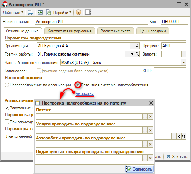
Task: Click into the Наименование input field
Action: [x=91, y=22]
